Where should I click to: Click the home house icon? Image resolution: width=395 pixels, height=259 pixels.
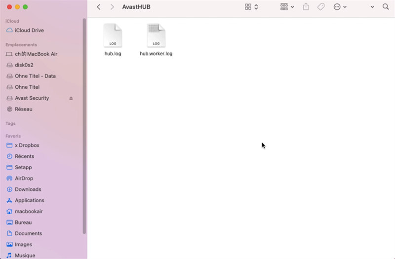(9, 212)
